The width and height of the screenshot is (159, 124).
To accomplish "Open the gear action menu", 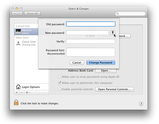I will (x=27, y=93).
